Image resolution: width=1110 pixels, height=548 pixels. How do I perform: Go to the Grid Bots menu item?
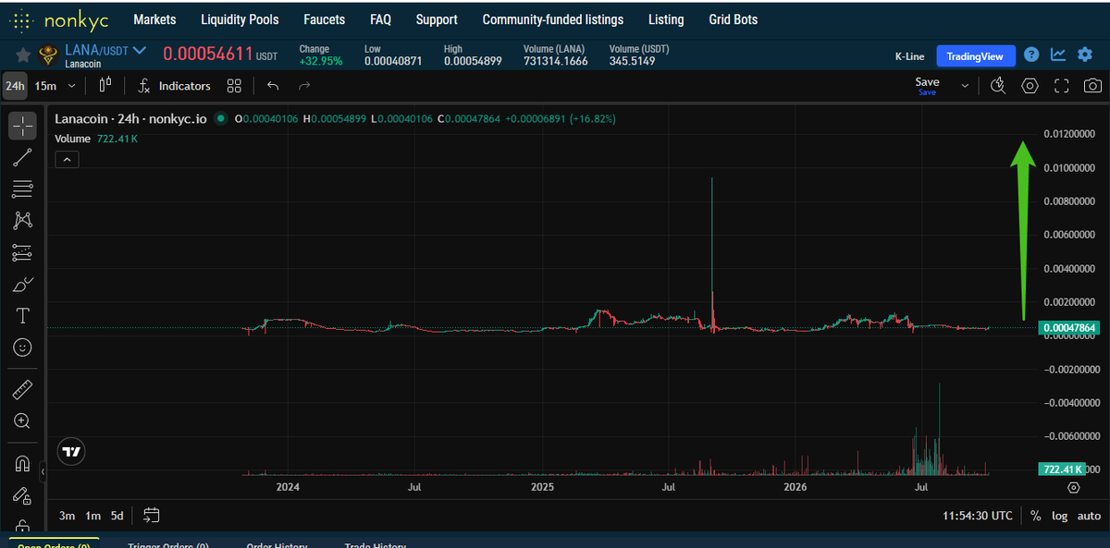pyautogui.click(x=733, y=19)
